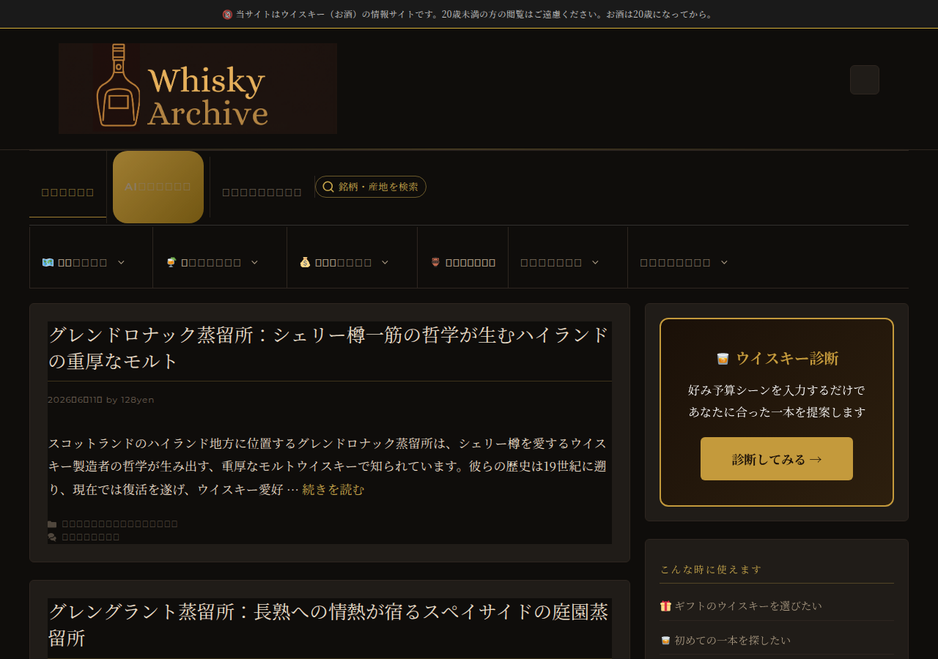
Task: Click the folder category icon under the Glendronach post
Action: (x=52, y=524)
